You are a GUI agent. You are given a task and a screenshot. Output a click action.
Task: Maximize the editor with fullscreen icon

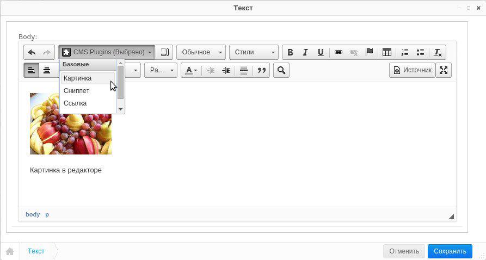444,70
